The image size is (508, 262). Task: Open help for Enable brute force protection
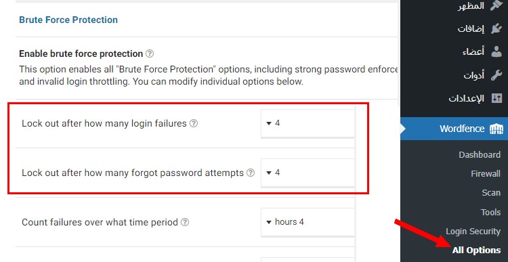pyautogui.click(x=150, y=53)
